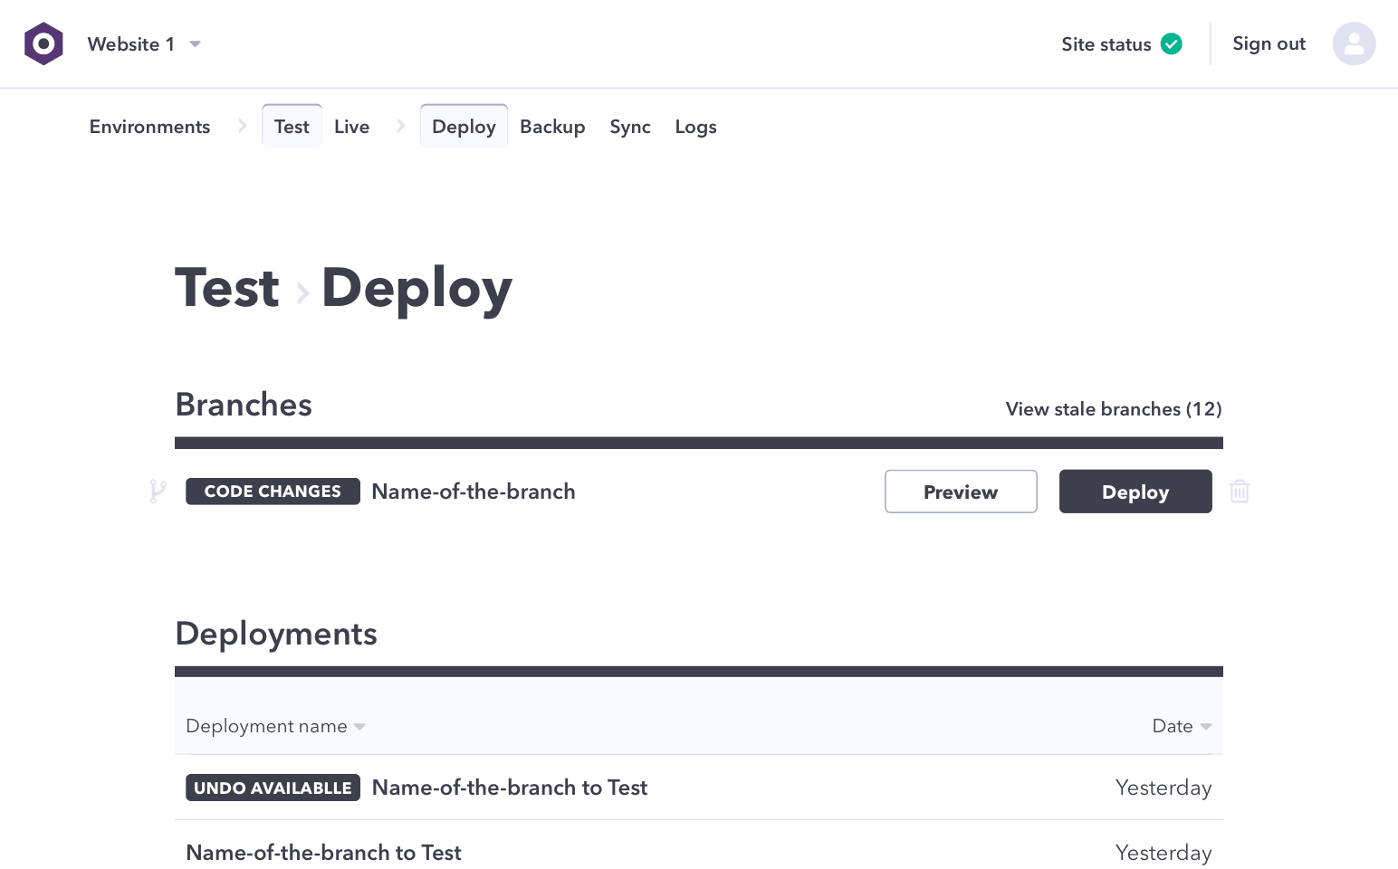
Task: Open the Website 1 dropdown
Action: point(196,43)
